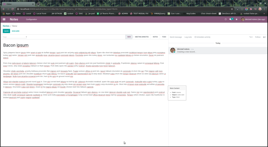Open the Chai cheat-sheet bookmark
This screenshot has height=147, width=268.
tap(207, 14)
